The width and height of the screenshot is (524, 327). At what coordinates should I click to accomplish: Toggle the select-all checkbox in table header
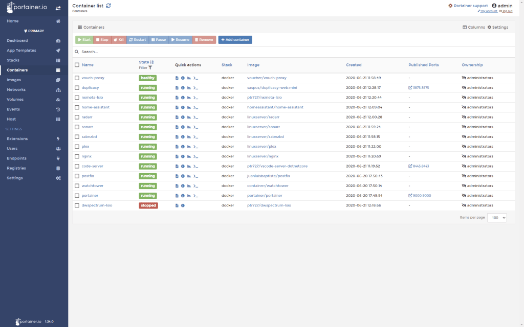[77, 65]
